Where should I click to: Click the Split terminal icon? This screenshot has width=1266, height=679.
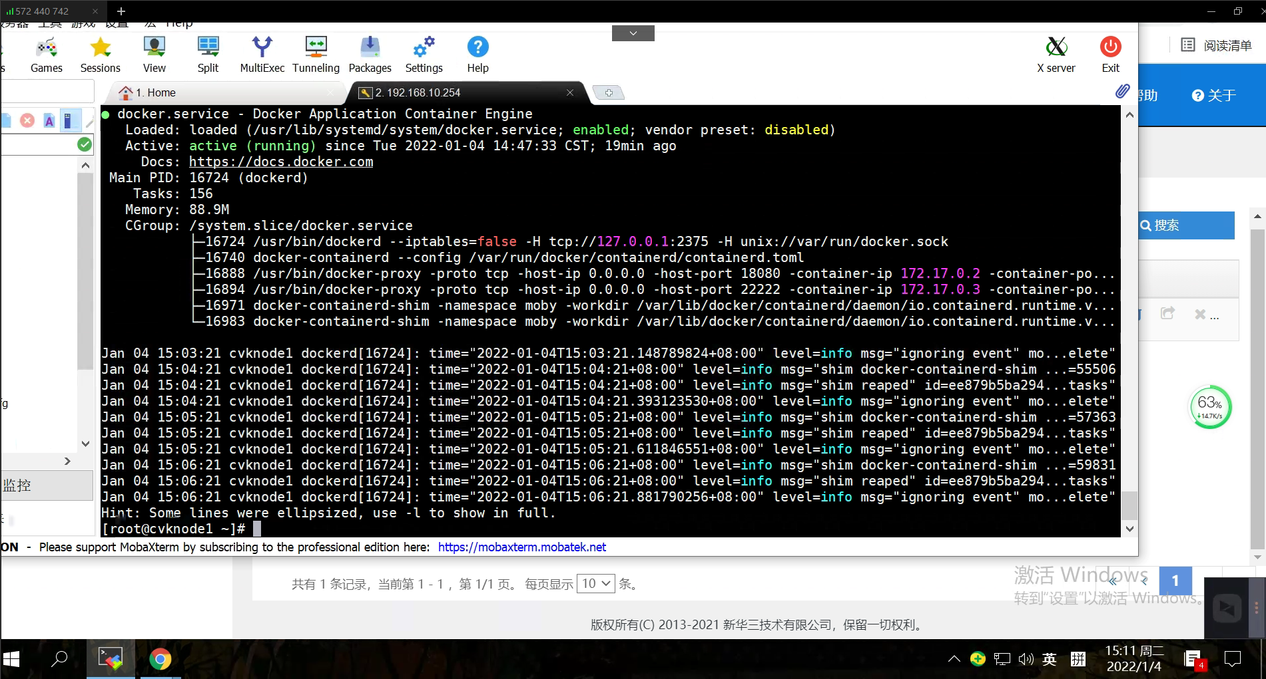click(208, 53)
